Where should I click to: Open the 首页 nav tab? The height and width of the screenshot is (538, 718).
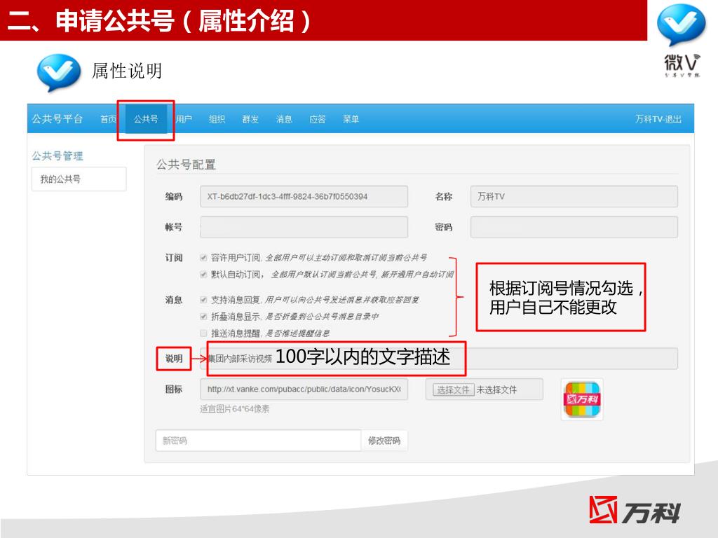click(x=108, y=119)
